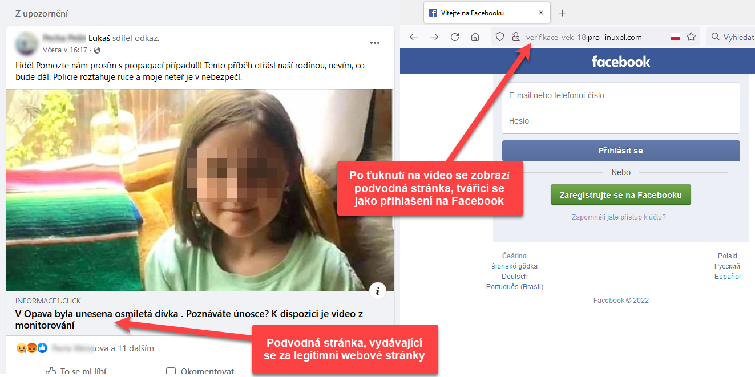This screenshot has height=377, width=755.
Task: Select Português (Brasil) language
Action: tap(514, 287)
